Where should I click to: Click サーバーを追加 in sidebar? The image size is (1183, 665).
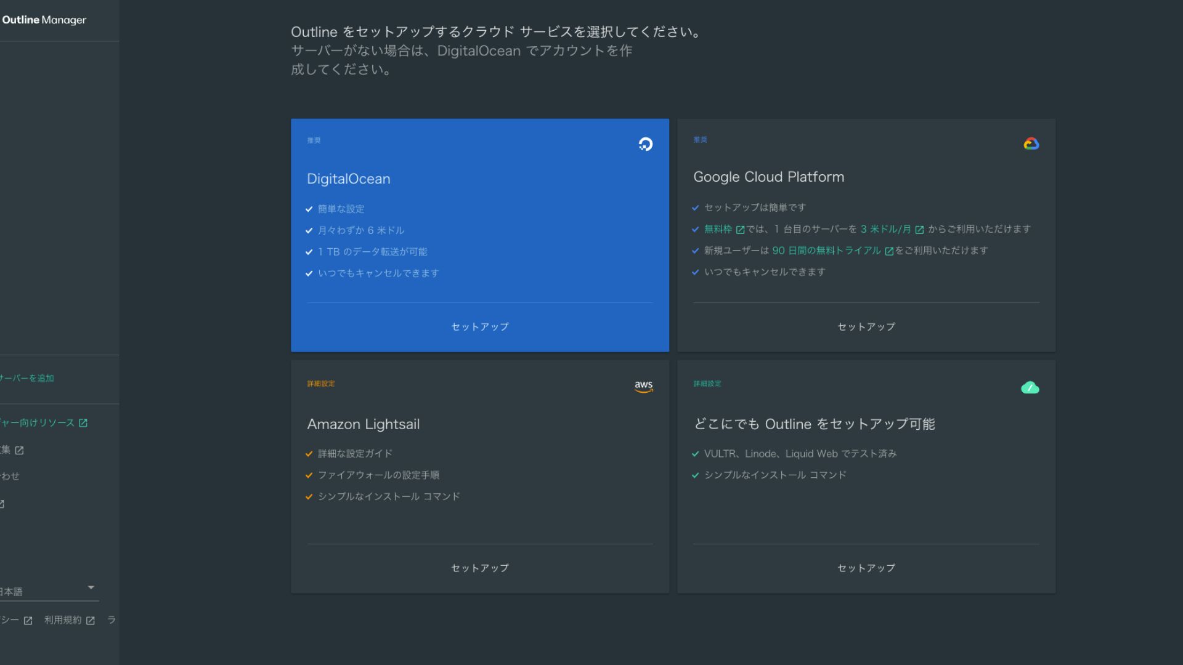coord(27,378)
